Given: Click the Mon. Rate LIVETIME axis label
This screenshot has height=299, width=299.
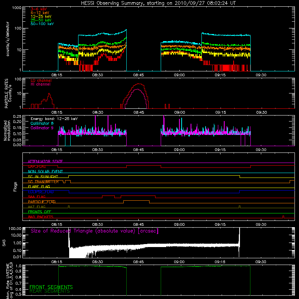Looking at the screenshot, I should [x=9, y=281].
